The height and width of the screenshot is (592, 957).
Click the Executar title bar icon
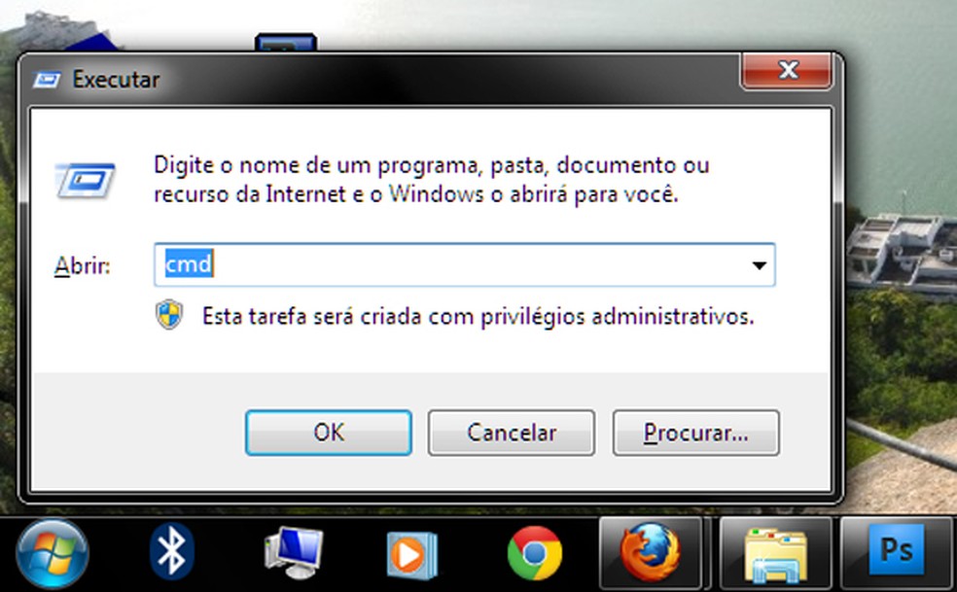pyautogui.click(x=47, y=80)
